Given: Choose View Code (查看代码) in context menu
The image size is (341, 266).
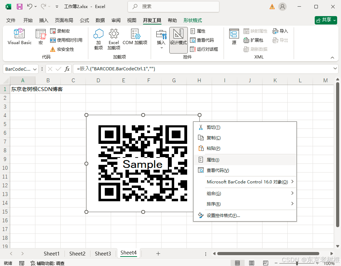Looking at the screenshot, I should coord(245,170).
